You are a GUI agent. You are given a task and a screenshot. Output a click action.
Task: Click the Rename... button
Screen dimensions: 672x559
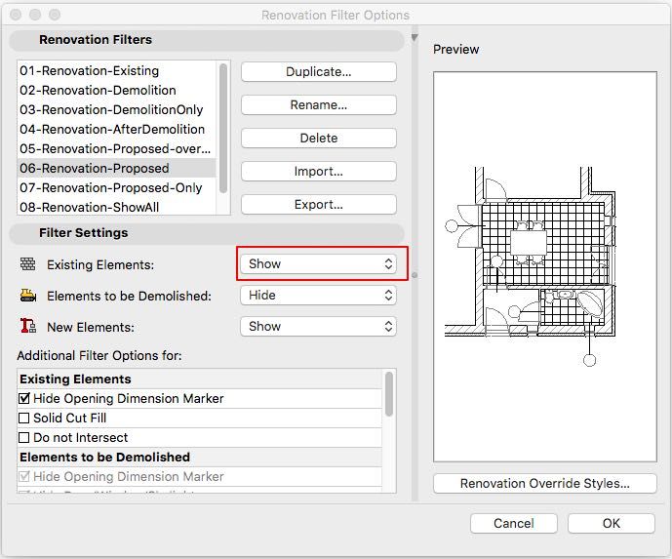tap(318, 105)
